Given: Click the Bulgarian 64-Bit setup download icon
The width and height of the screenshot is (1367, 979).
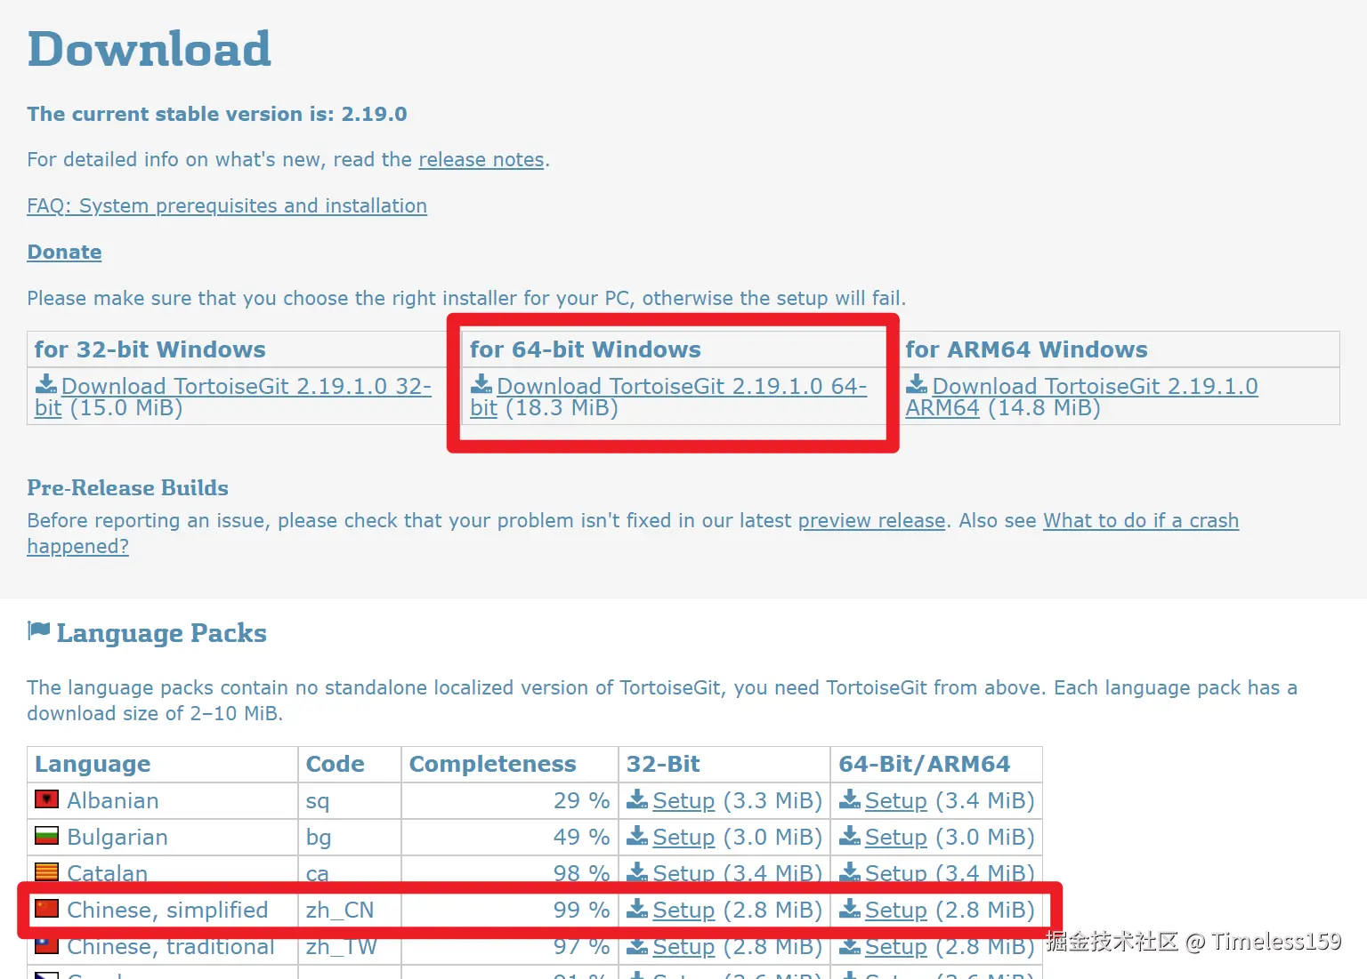Looking at the screenshot, I should (x=850, y=836).
